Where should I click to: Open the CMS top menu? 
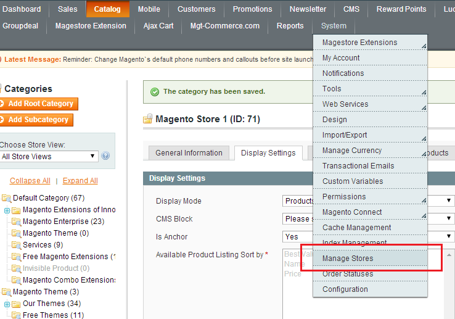click(x=351, y=9)
